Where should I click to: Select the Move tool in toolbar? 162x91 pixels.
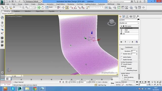click(39, 8)
